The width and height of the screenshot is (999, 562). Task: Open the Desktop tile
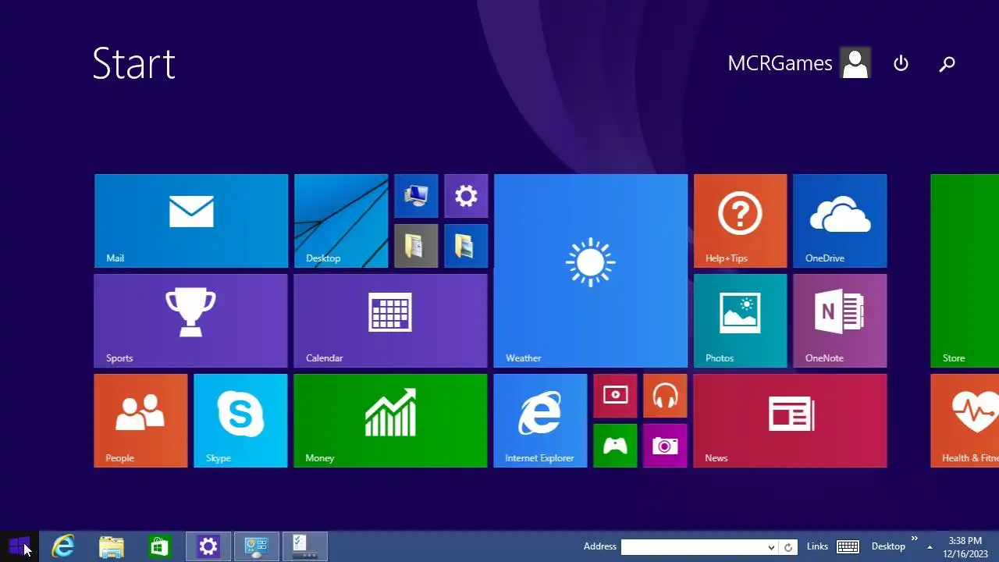341,221
